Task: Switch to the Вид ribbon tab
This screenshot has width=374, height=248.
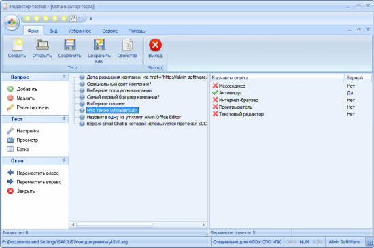Action: (x=53, y=31)
